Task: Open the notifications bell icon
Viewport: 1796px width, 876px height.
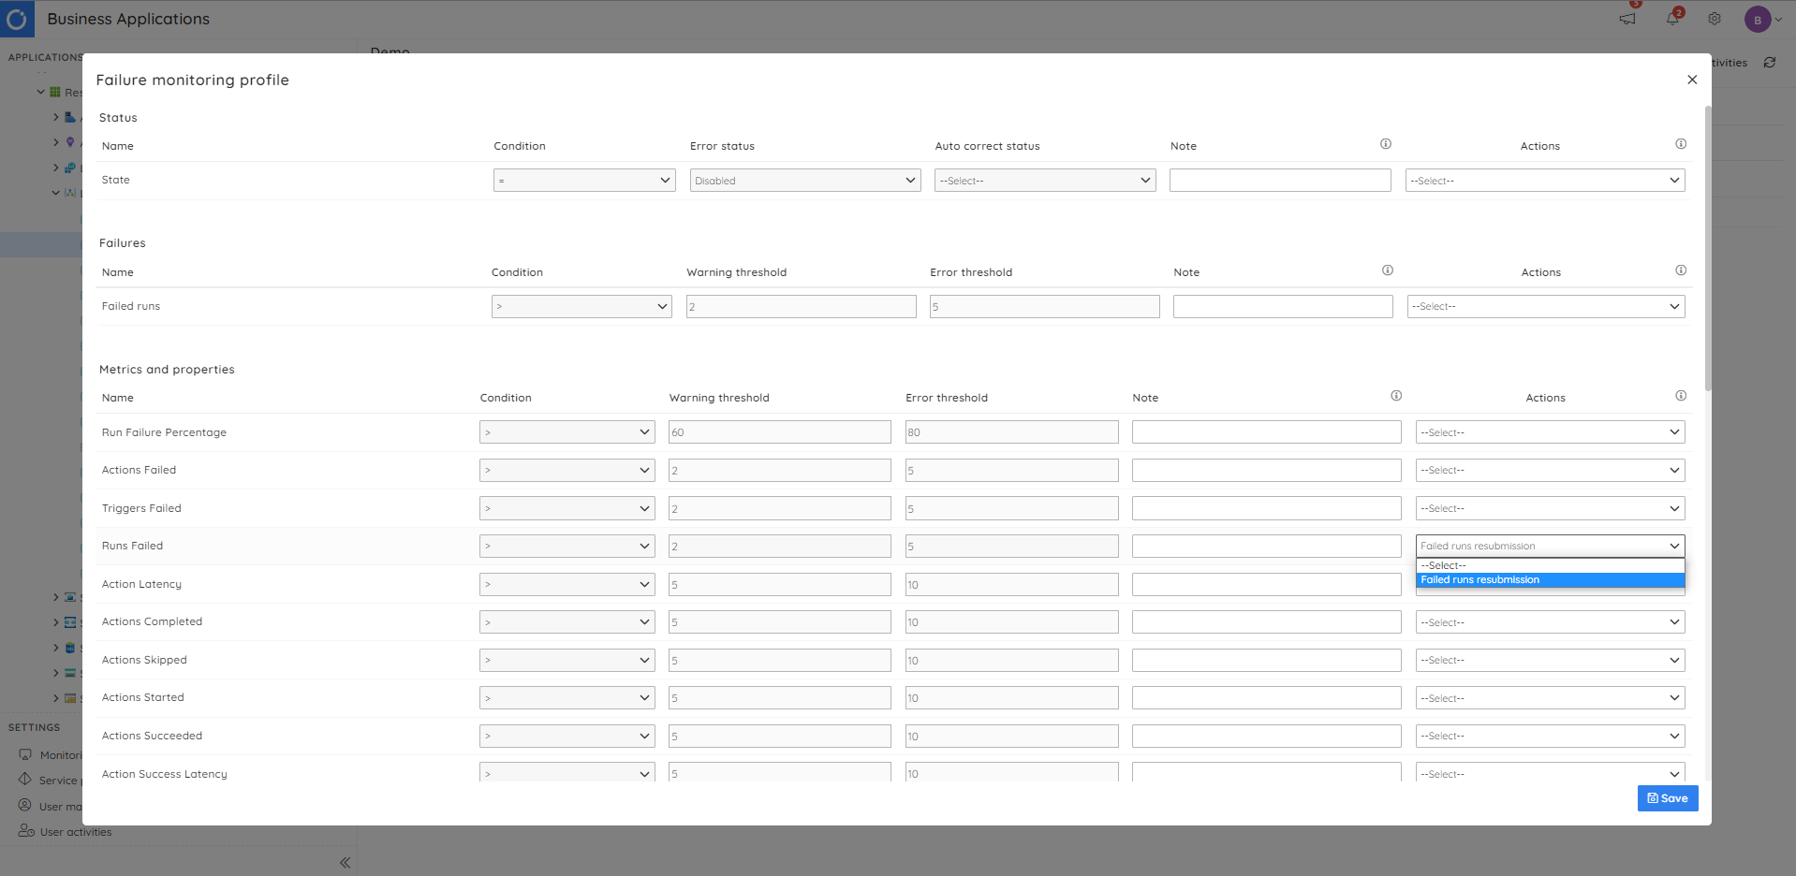Action: click(1672, 18)
